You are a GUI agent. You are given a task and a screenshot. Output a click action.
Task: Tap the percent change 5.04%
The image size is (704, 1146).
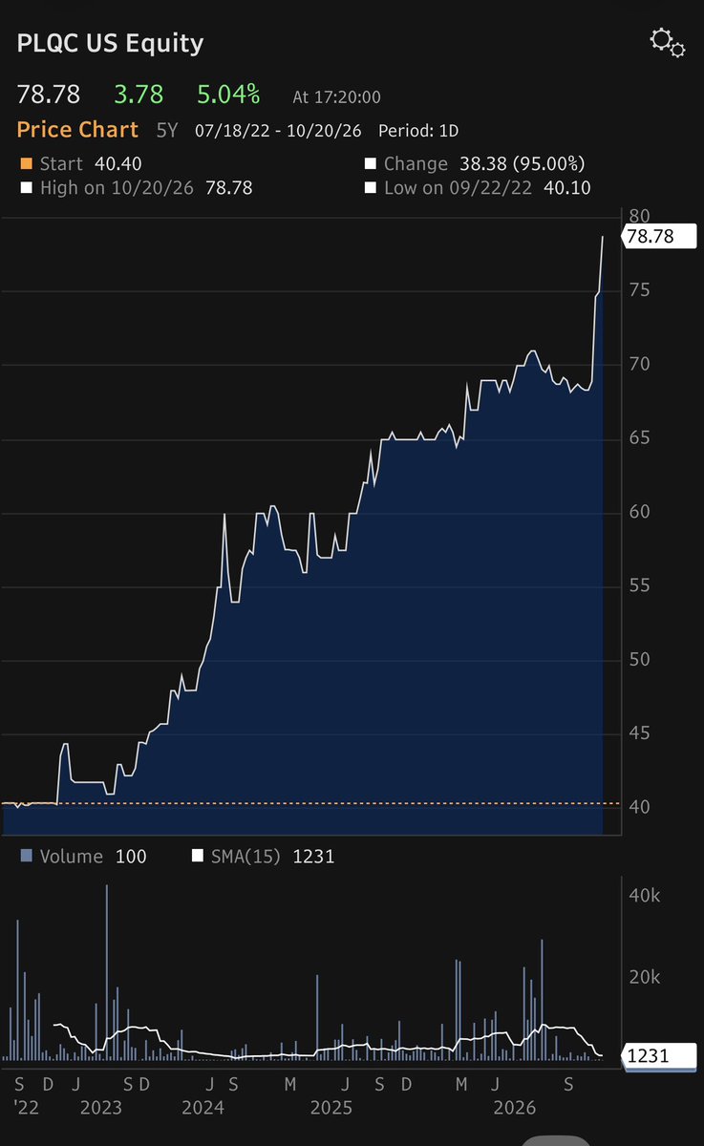tap(228, 95)
